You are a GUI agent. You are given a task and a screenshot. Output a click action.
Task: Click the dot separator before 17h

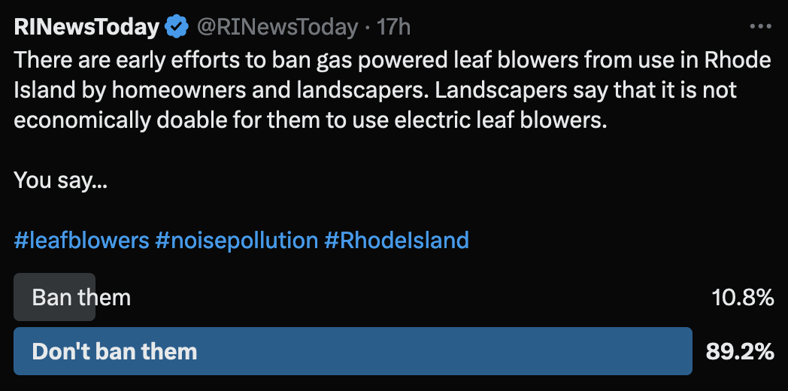pyautogui.click(x=367, y=28)
